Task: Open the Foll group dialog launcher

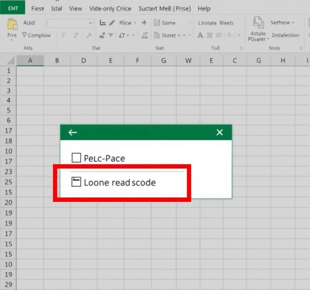Action: click(x=241, y=48)
